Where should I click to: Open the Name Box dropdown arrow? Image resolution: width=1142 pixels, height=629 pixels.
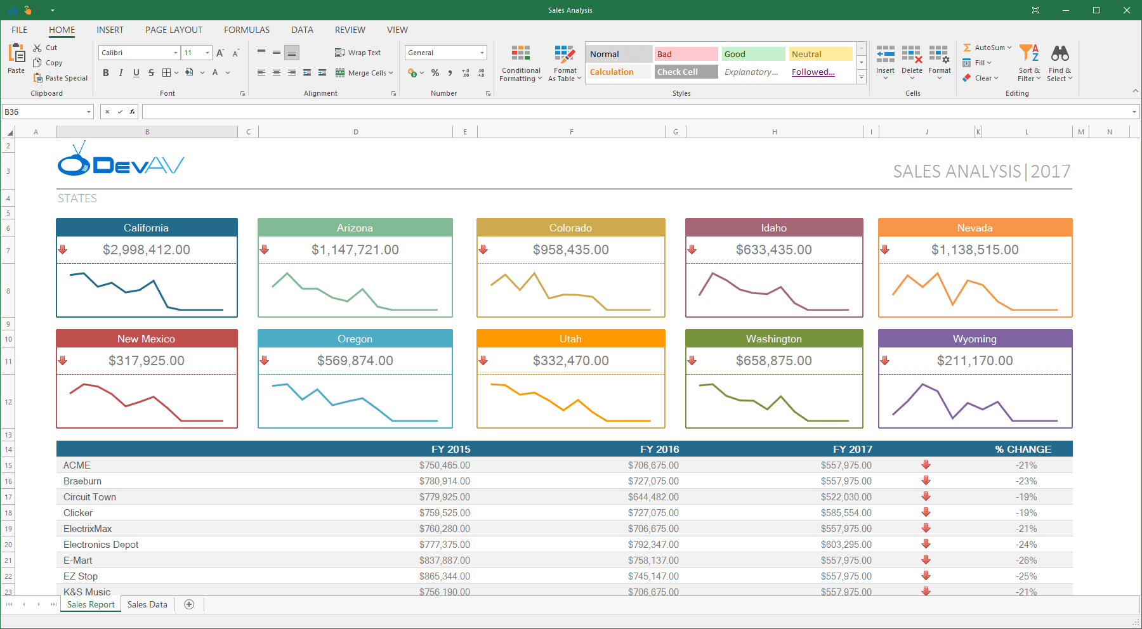tap(89, 112)
